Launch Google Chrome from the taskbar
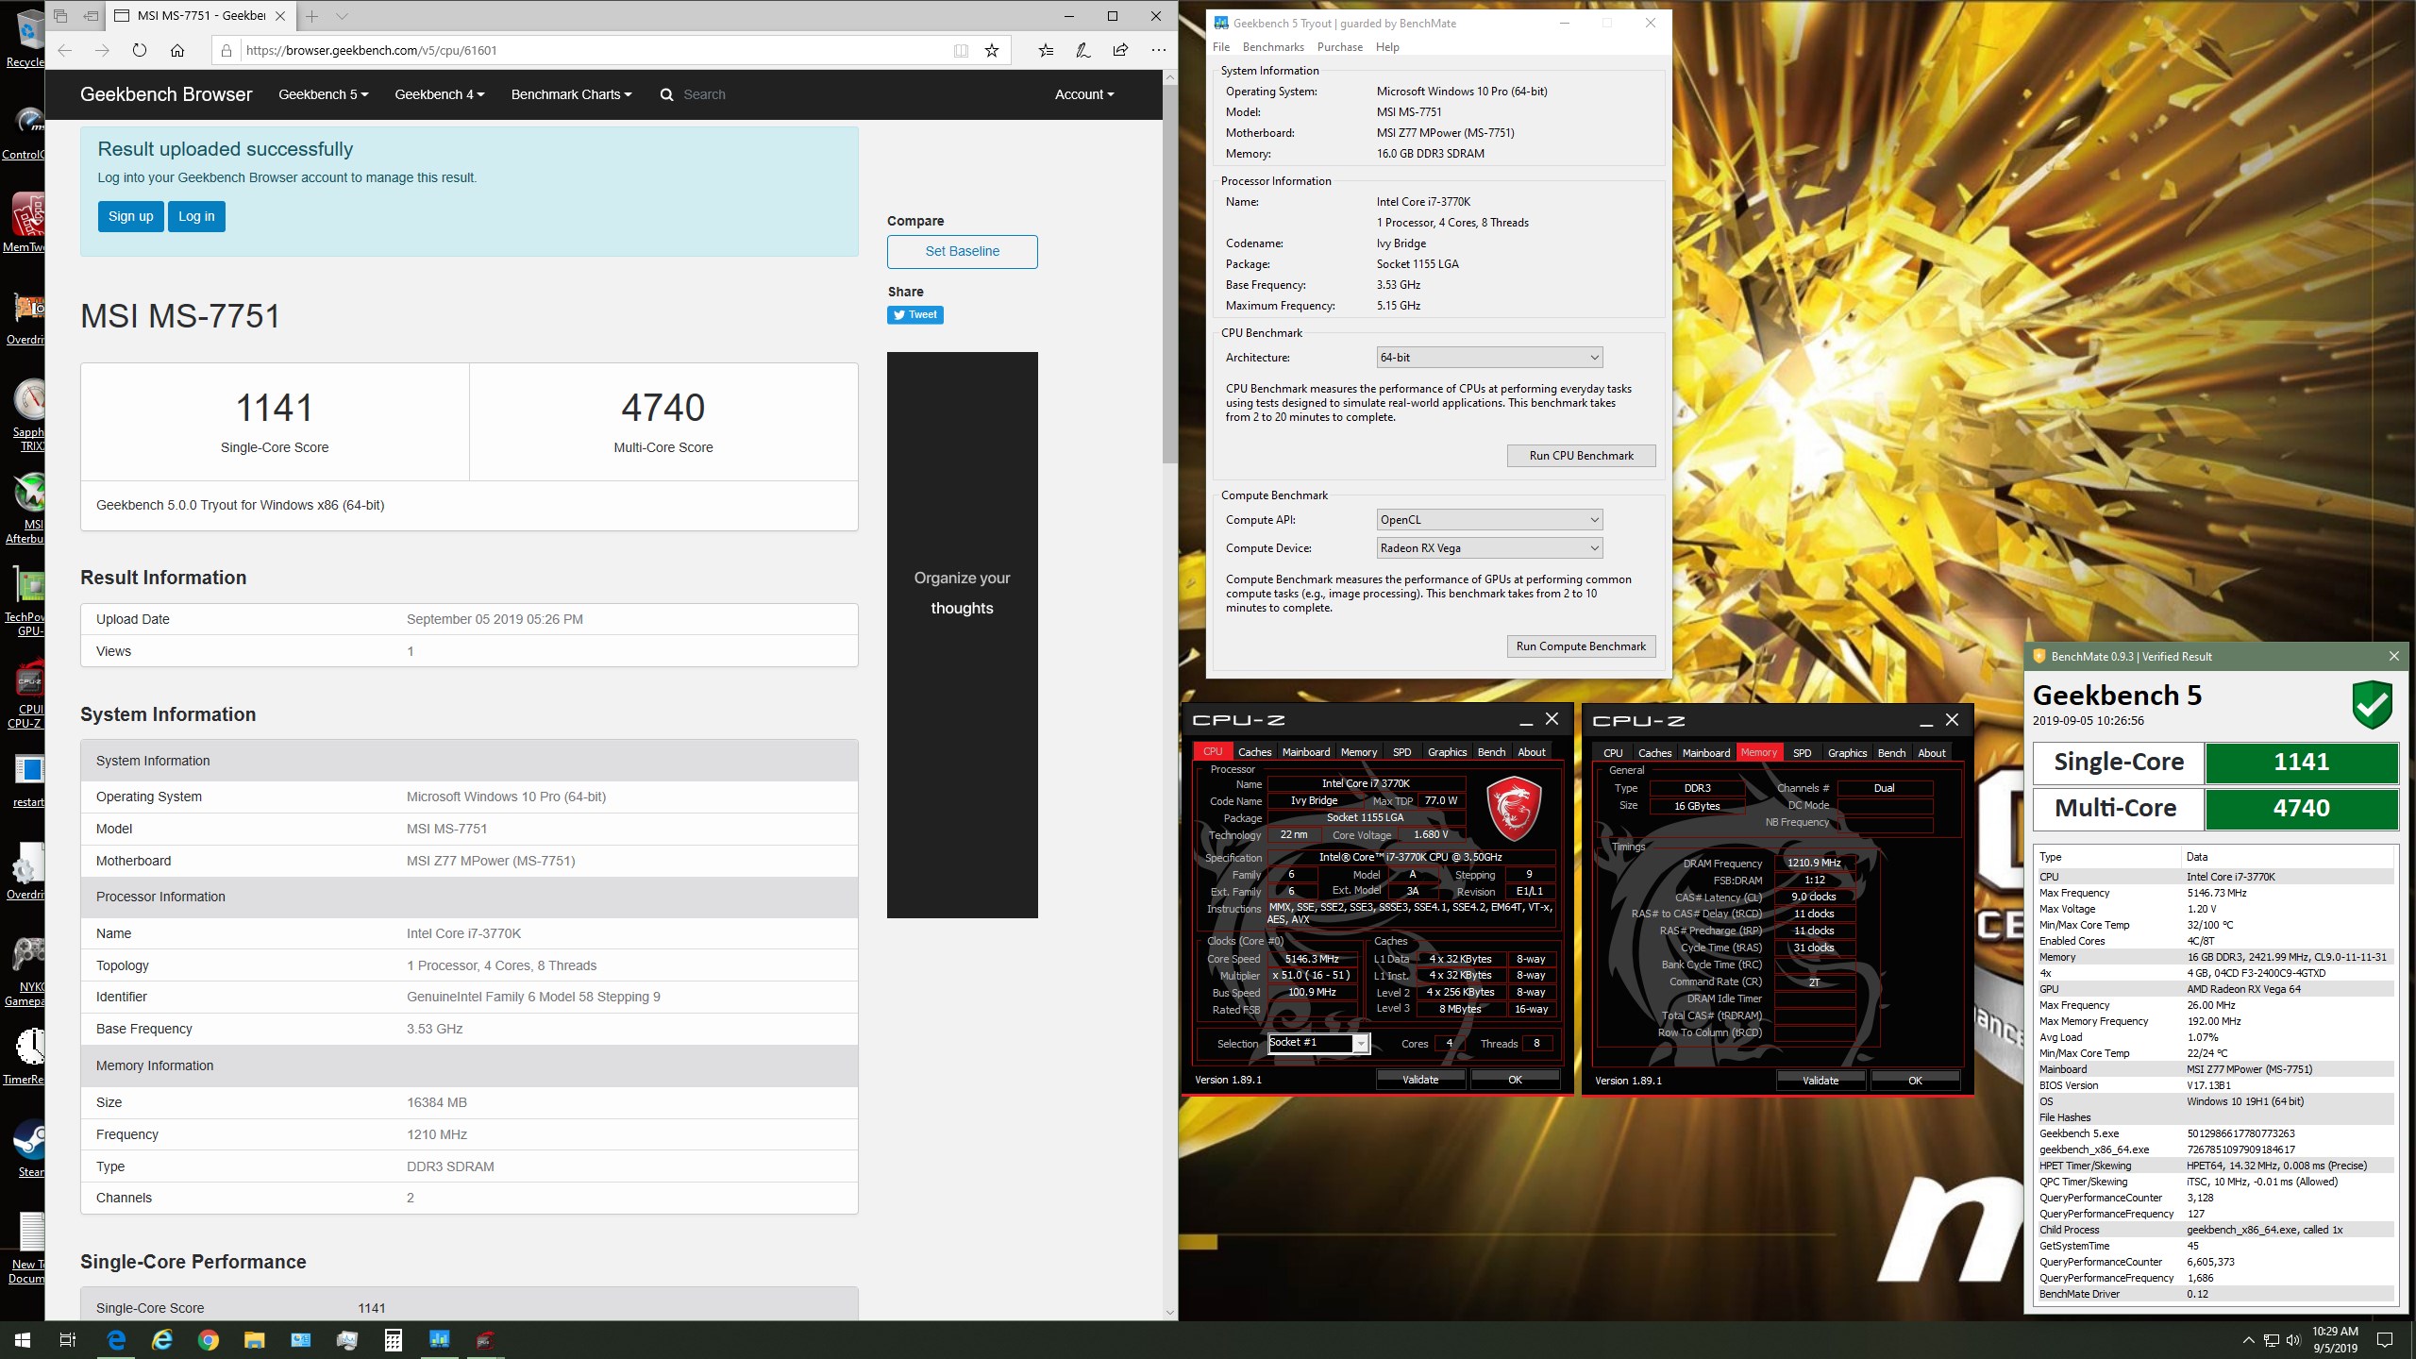2416x1359 pixels. click(209, 1340)
